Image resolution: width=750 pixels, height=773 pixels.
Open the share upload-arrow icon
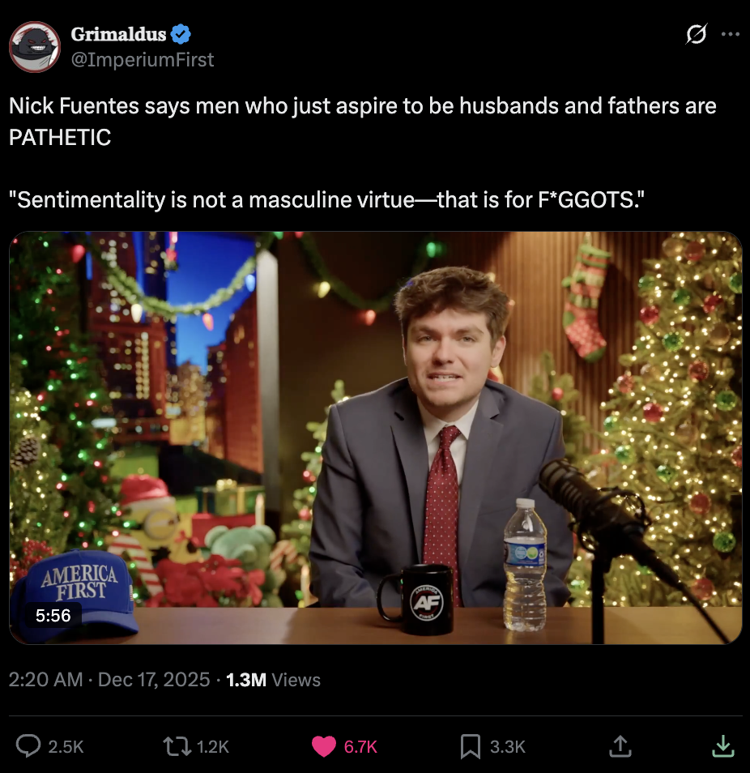coord(620,746)
